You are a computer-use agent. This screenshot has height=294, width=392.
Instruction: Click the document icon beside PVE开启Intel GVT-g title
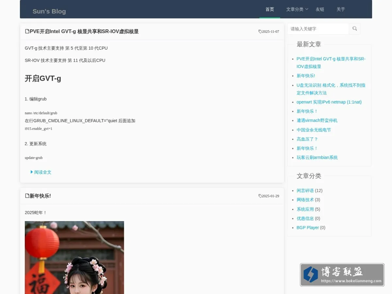pos(27,31)
